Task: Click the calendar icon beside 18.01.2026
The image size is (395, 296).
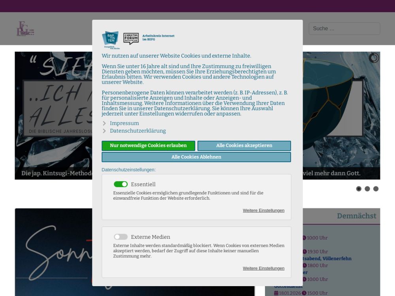Action: (276, 293)
